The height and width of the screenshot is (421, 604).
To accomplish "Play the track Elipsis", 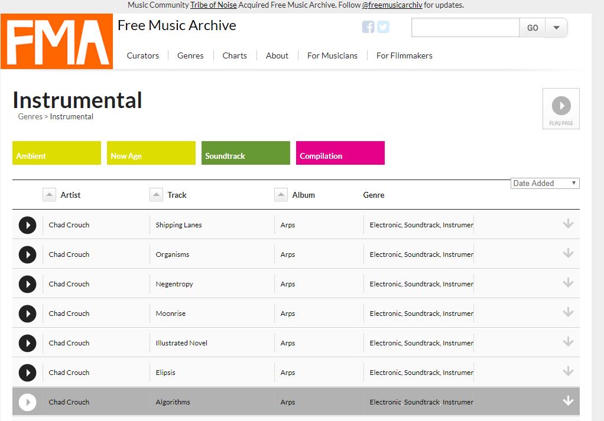I will [27, 373].
